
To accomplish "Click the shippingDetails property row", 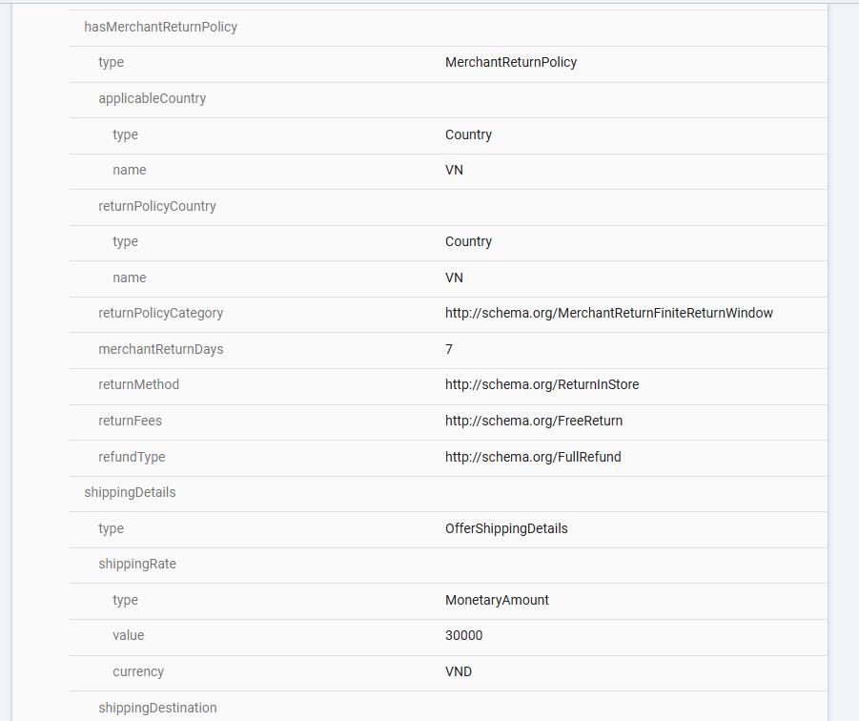I will tap(130, 492).
